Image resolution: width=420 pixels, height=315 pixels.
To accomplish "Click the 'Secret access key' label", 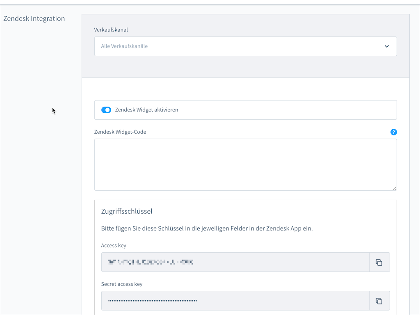I will [x=122, y=284].
